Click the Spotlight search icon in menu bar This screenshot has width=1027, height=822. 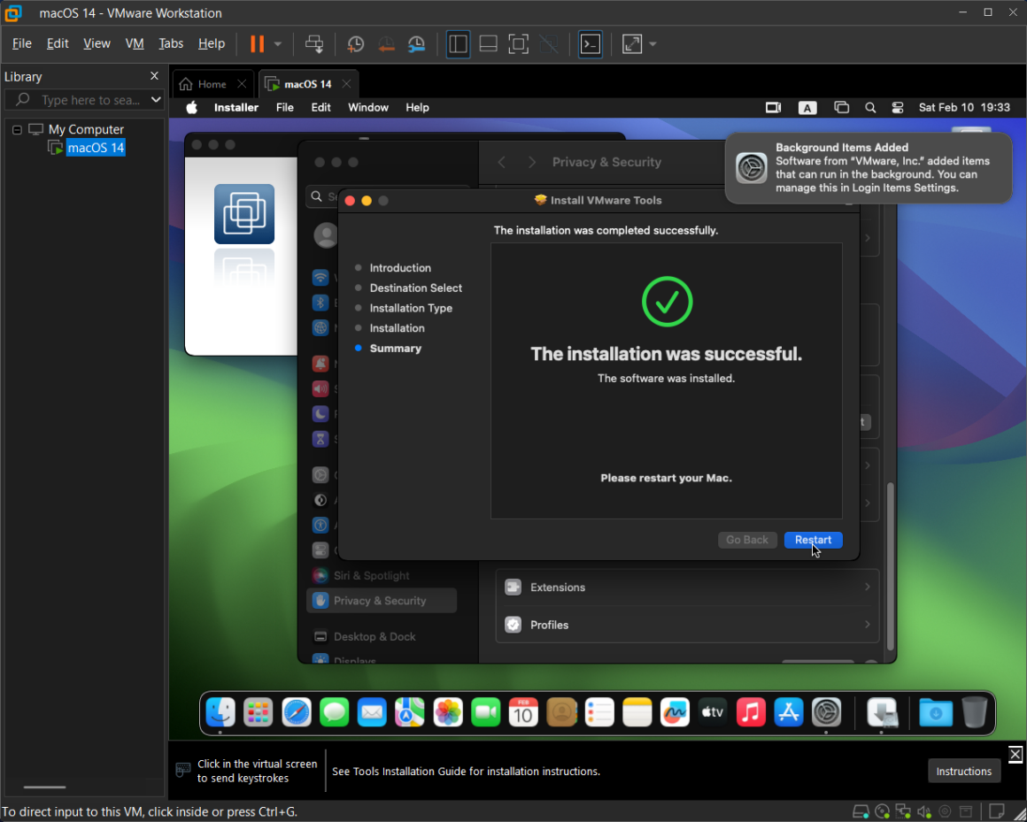(x=869, y=107)
